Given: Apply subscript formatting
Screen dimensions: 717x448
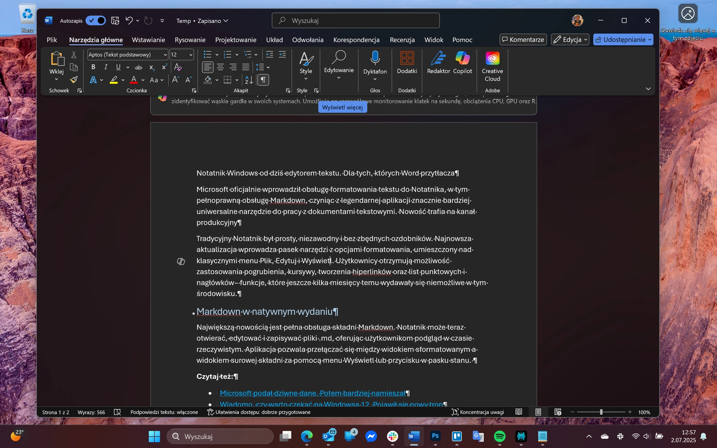Looking at the screenshot, I should tap(152, 67).
